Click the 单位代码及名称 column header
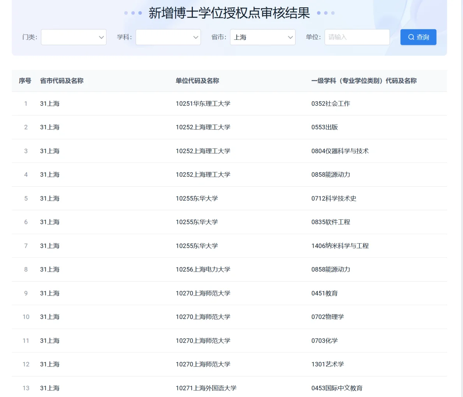This screenshot has width=463, height=397. pos(197,81)
